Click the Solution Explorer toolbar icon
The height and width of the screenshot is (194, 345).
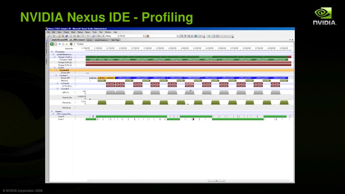point(181,36)
